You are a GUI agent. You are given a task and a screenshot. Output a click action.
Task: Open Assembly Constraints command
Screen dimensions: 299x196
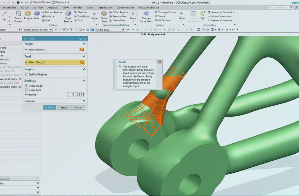pos(221,12)
